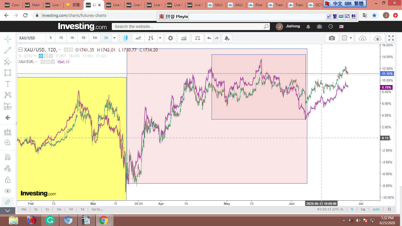
Task: Toggle auto scale at chart bottom
Action: (376, 209)
